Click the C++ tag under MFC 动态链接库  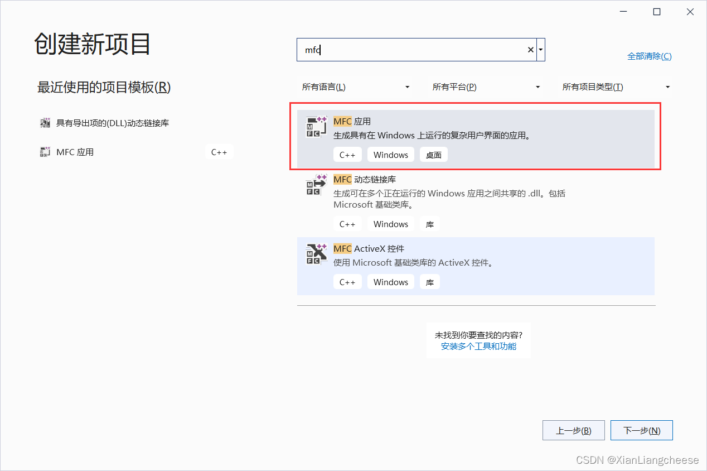point(347,224)
